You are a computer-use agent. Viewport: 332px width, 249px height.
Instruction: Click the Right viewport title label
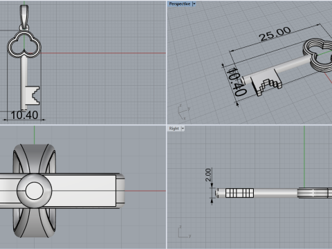tap(174, 129)
